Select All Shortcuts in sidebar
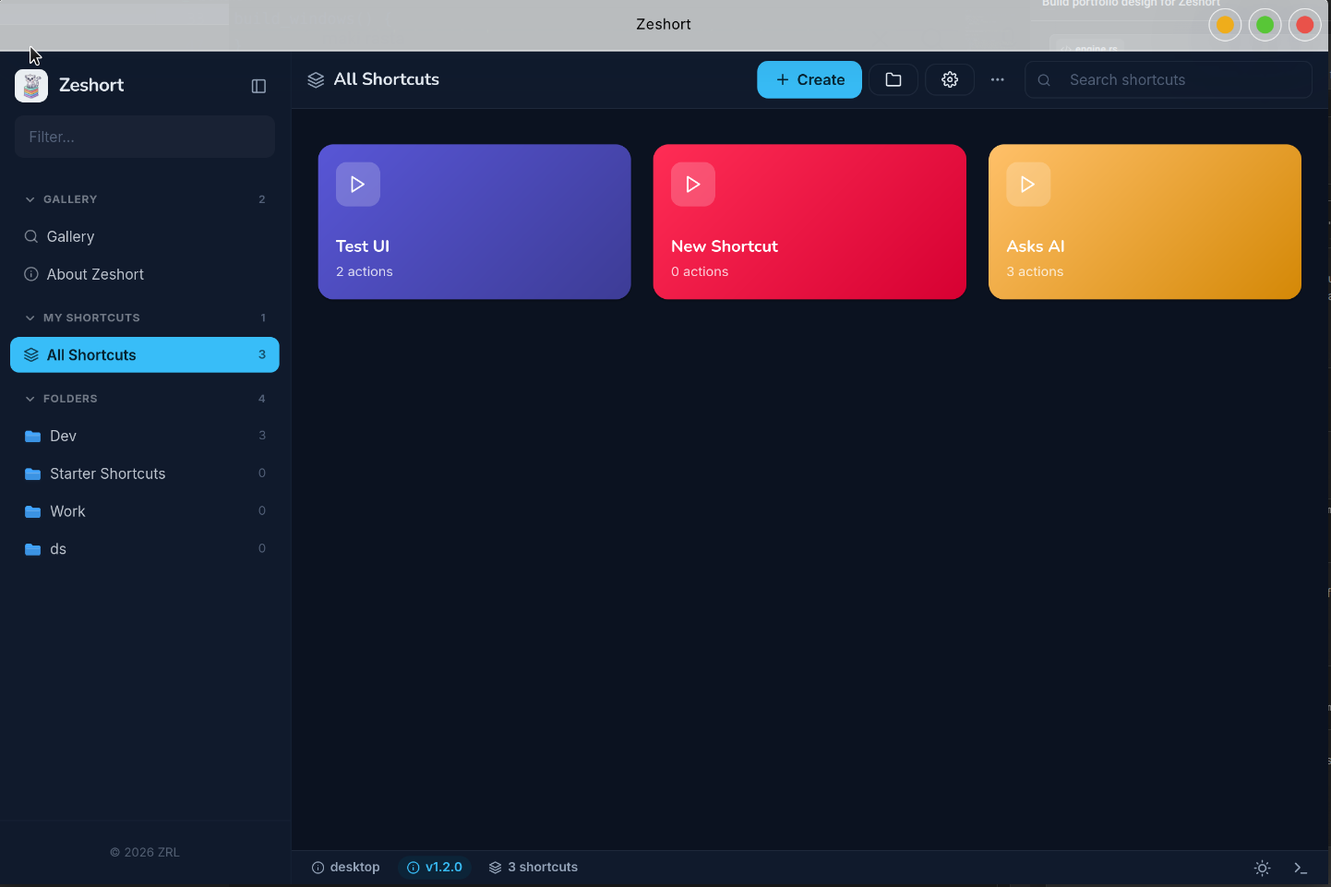This screenshot has width=1331, height=887. click(145, 354)
